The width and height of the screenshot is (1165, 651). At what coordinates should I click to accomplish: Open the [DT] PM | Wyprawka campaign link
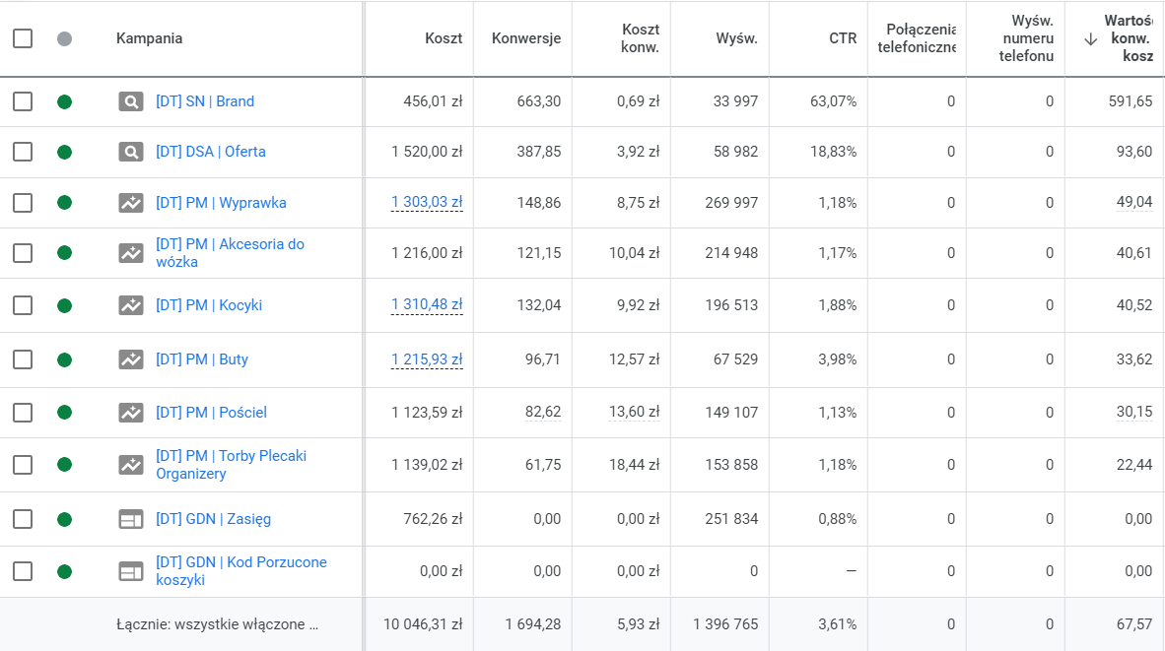coord(221,203)
